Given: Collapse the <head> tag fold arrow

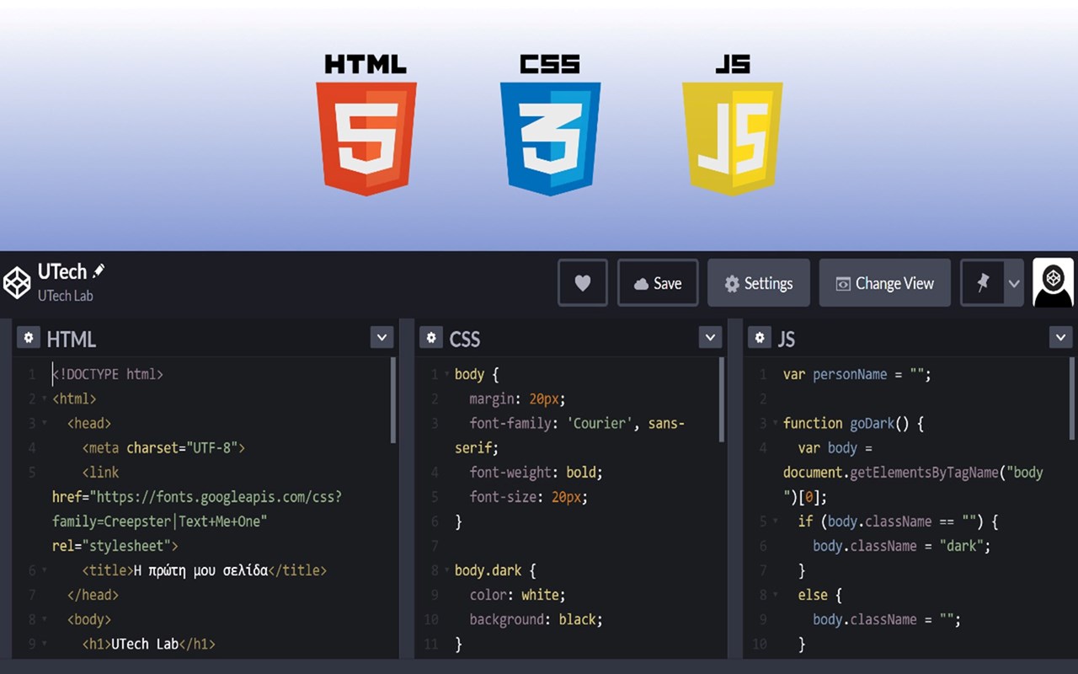Looking at the screenshot, I should tap(44, 424).
